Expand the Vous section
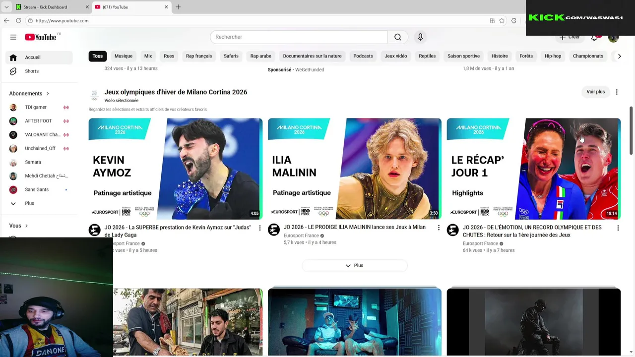 tap(19, 226)
